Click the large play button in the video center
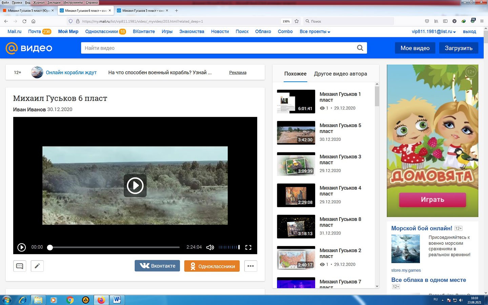This screenshot has height=305, width=488. tap(135, 186)
